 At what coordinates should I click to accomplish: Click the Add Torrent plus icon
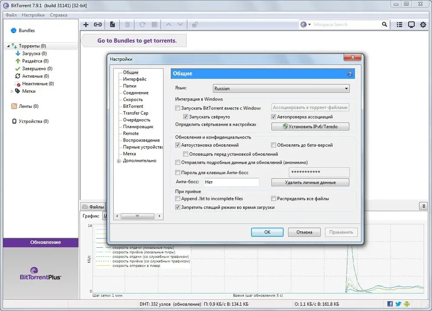tap(86, 25)
